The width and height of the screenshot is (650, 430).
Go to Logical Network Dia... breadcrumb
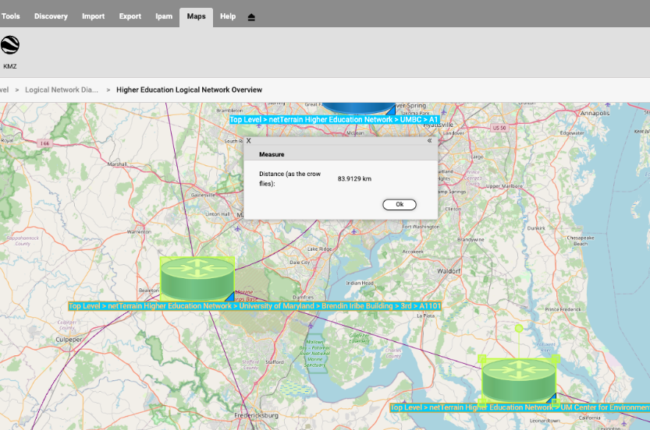click(x=62, y=90)
